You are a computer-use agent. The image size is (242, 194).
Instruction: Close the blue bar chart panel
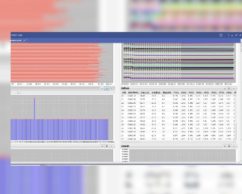pos(111,88)
